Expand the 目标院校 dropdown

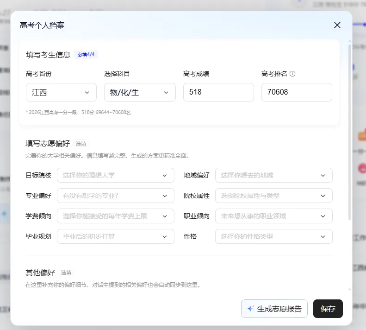coord(116,175)
